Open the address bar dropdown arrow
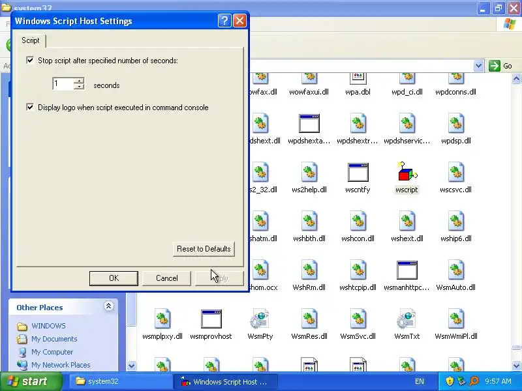522x391 pixels. coord(478,66)
